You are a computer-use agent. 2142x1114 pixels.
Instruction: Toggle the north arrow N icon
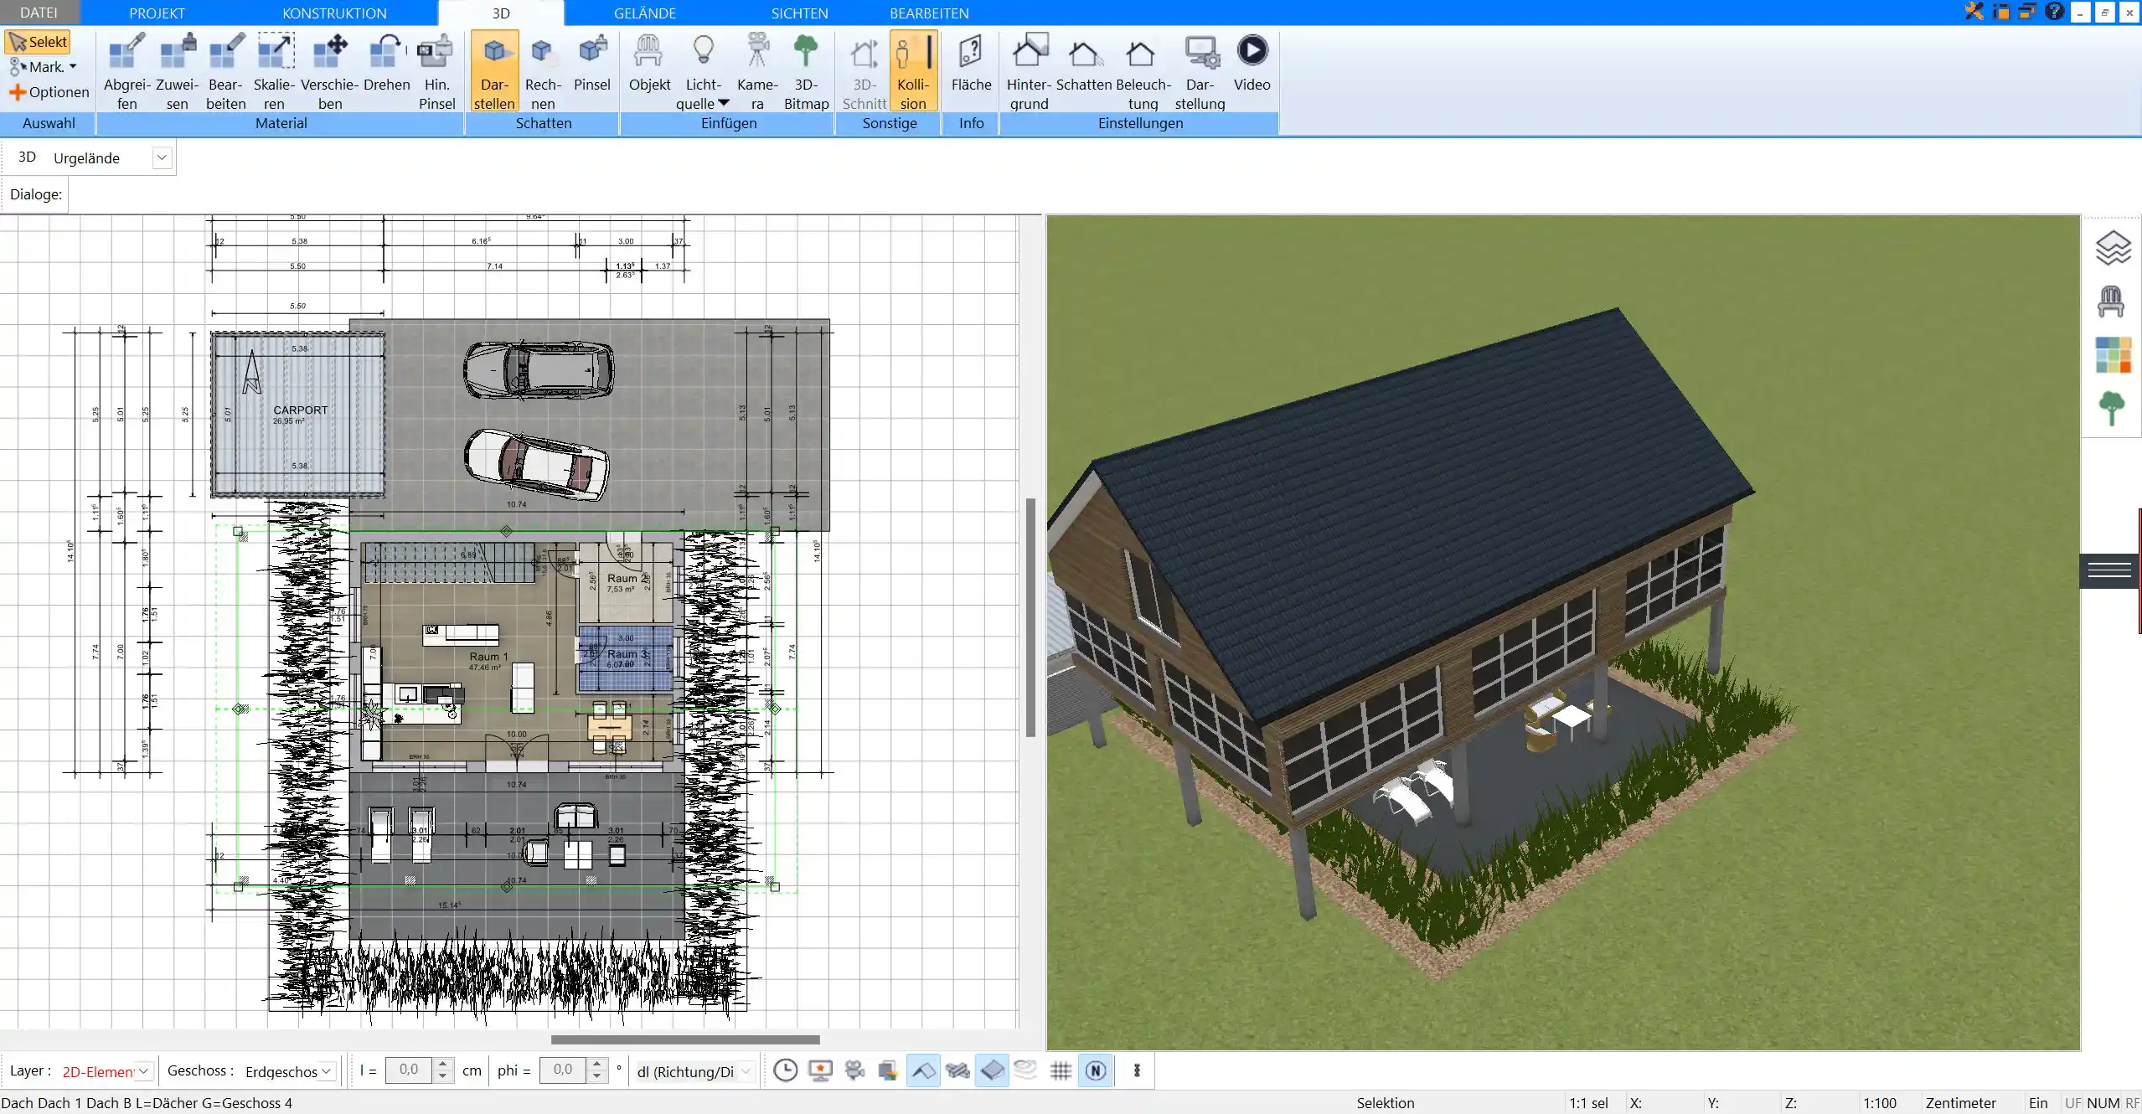click(x=1096, y=1070)
